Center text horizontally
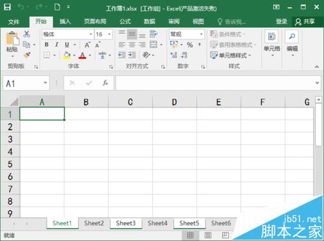 click(x=132, y=45)
